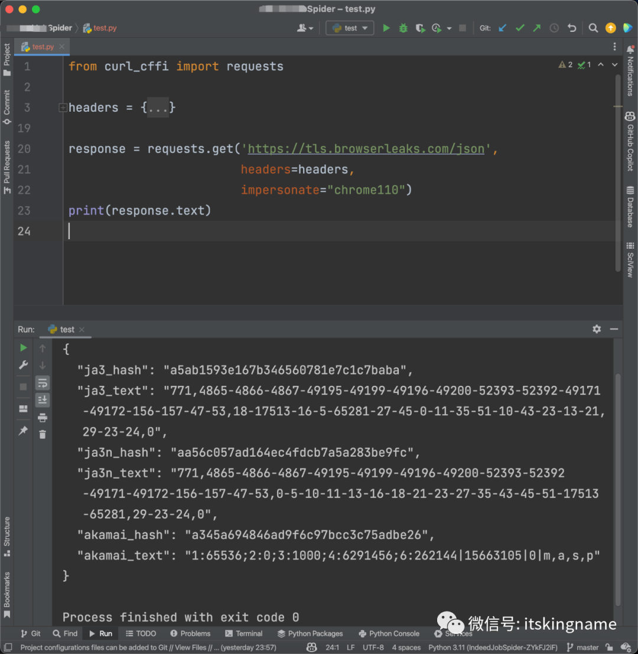This screenshot has width=638, height=654.
Task: Open the Python Packages panel
Action: click(x=310, y=633)
